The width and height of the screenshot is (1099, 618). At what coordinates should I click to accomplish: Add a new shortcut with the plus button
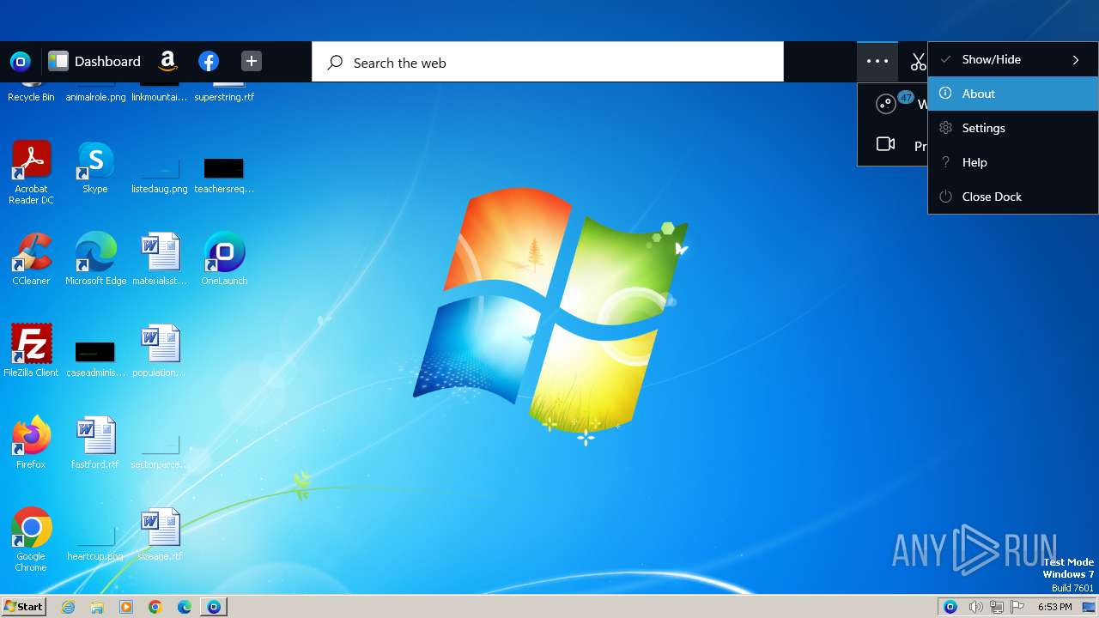click(251, 61)
